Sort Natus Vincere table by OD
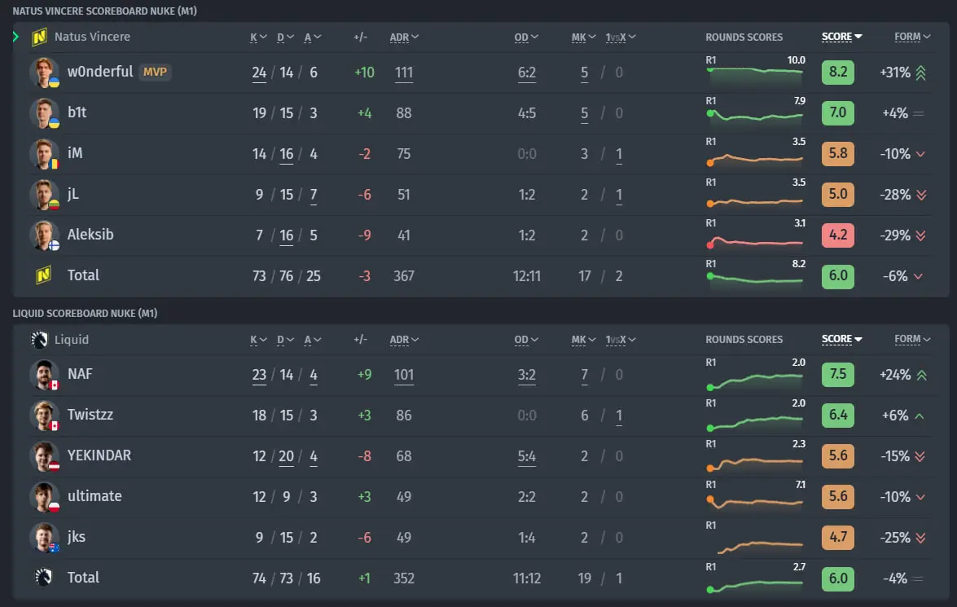This screenshot has width=957, height=607. point(526,37)
